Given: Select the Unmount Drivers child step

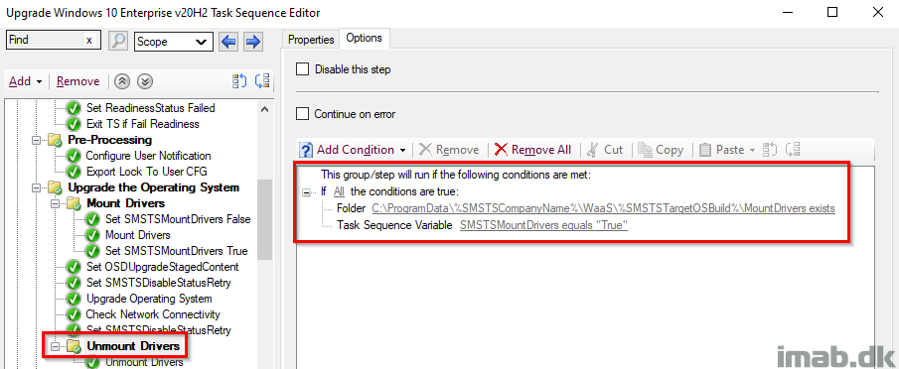Looking at the screenshot, I should click(144, 362).
